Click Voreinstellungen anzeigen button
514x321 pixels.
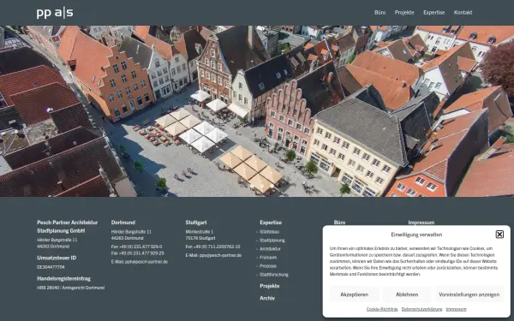[x=469, y=294]
